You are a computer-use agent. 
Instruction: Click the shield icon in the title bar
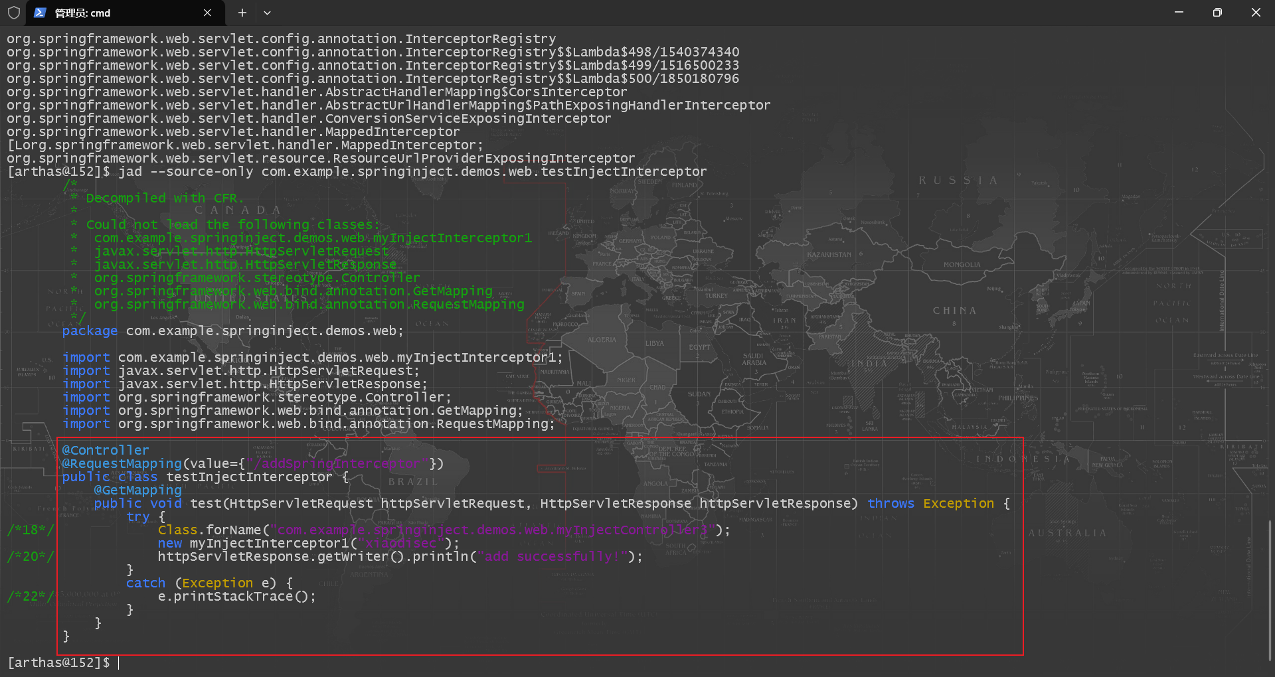point(14,13)
